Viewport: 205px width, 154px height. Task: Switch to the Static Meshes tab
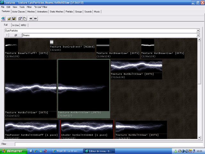(56, 12)
